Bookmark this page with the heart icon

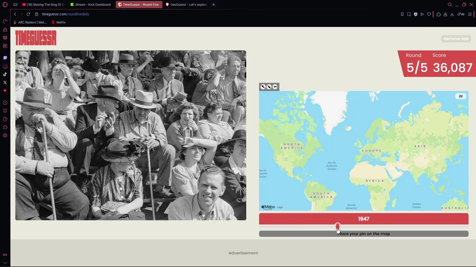tap(429, 14)
